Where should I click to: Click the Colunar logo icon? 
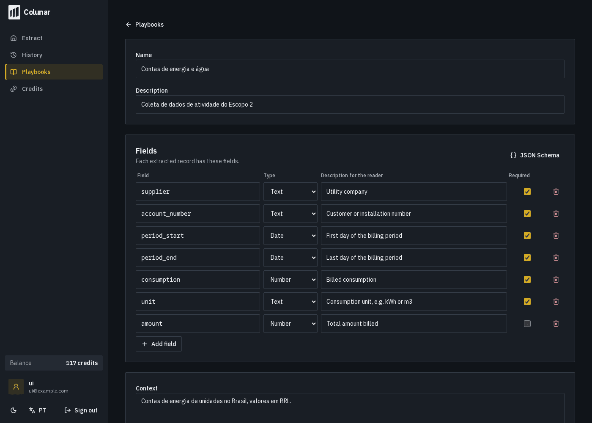coord(14,12)
